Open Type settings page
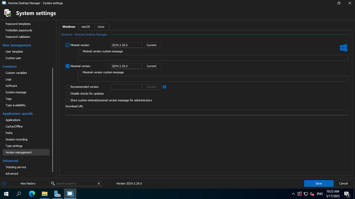Screen dimensions: 355x199 (14, 146)
